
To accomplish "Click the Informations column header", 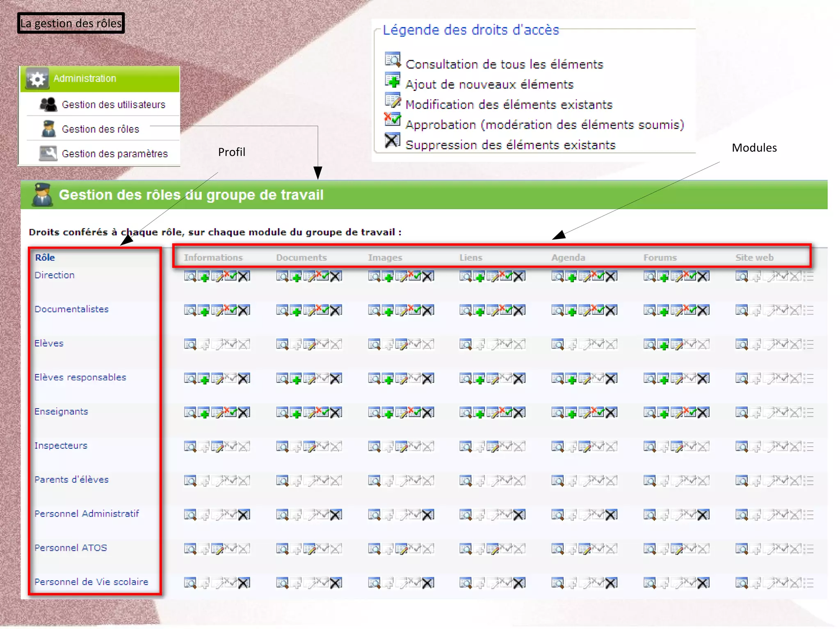I will (213, 257).
